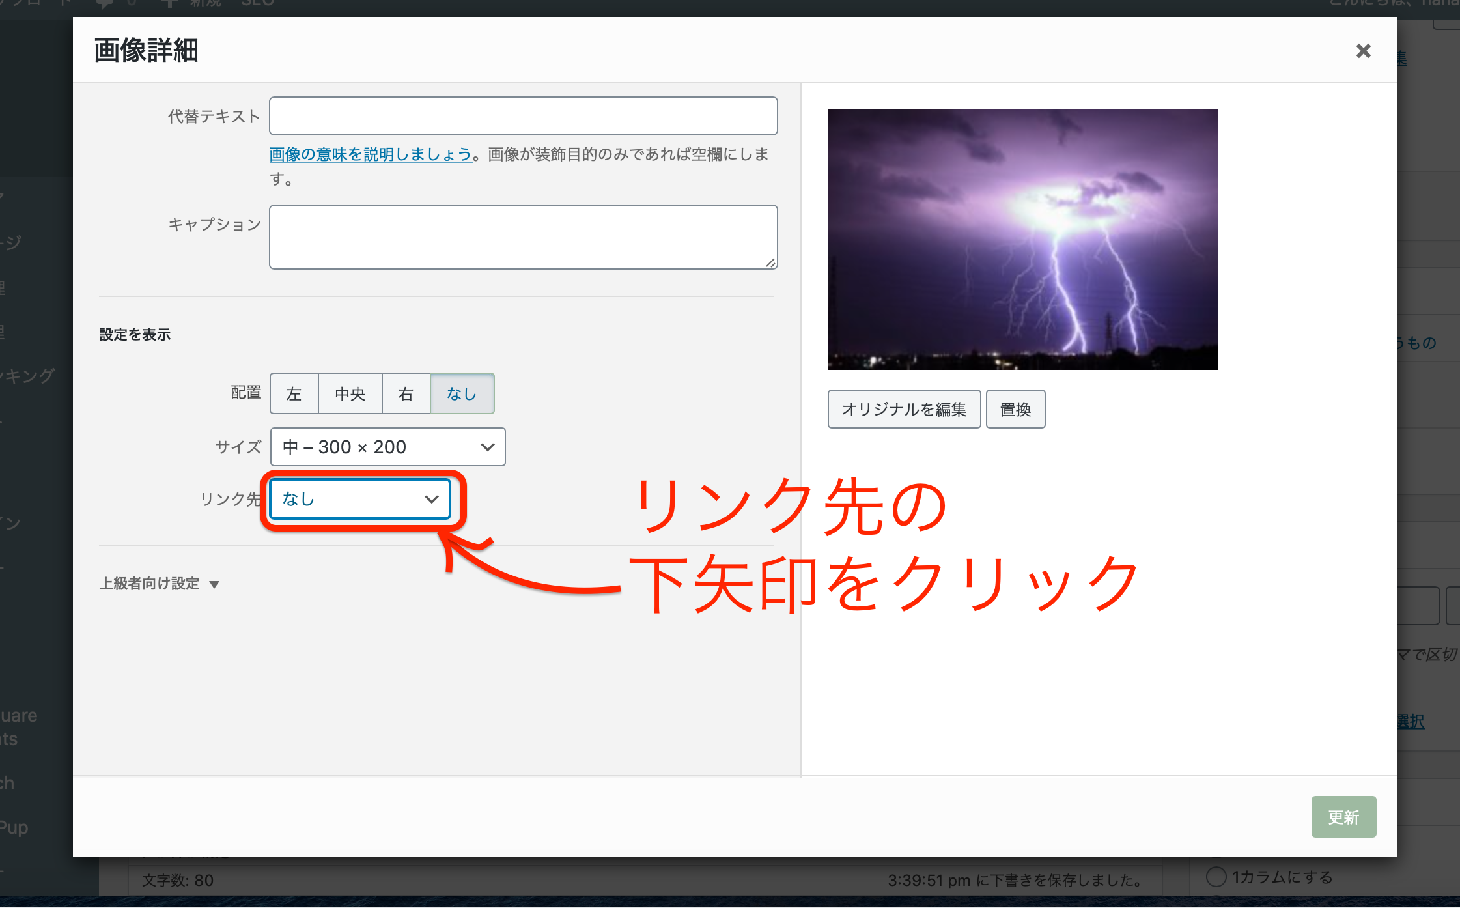Image resolution: width=1460 pixels, height=908 pixels.
Task: Click the comment bubble icon in admin bar
Action: pos(104,3)
